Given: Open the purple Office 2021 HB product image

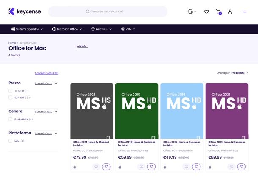Looking at the screenshot, I should pos(227,111).
